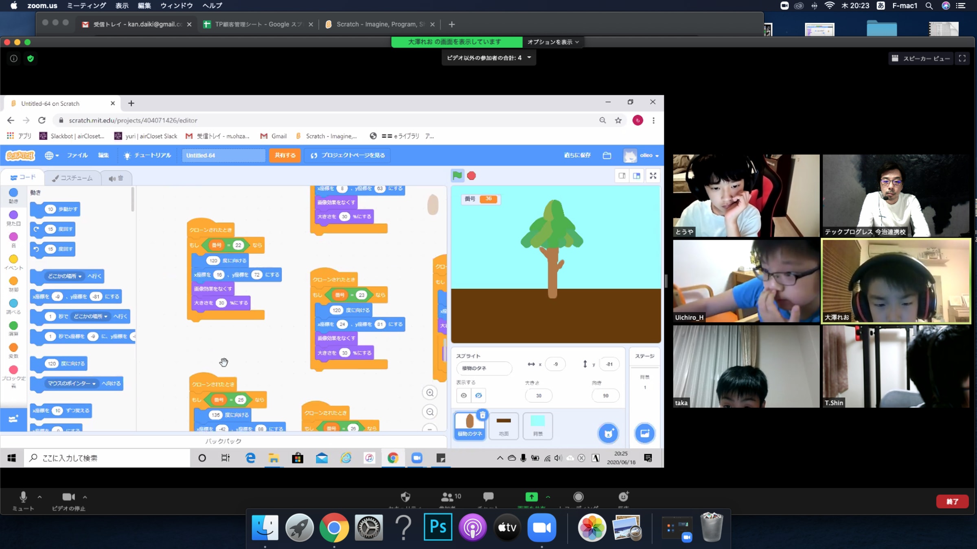Hide the sprite using crossed-eye icon
This screenshot has width=977, height=549.
479,395
